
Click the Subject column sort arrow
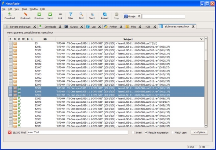tap(201, 39)
